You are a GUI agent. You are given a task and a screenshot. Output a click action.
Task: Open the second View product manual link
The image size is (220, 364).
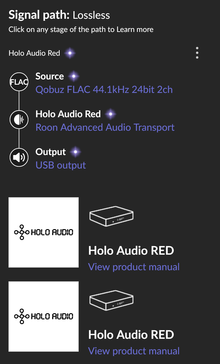tap(134, 351)
